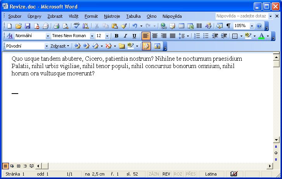Run the ABC spelling and grammar check
Image resolution: width=282 pixels, height=179 pixels.
coord(77,26)
